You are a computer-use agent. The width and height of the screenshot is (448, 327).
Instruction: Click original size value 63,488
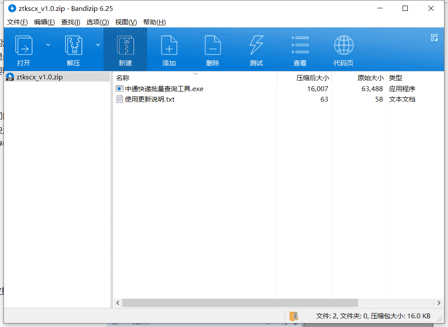click(x=372, y=89)
